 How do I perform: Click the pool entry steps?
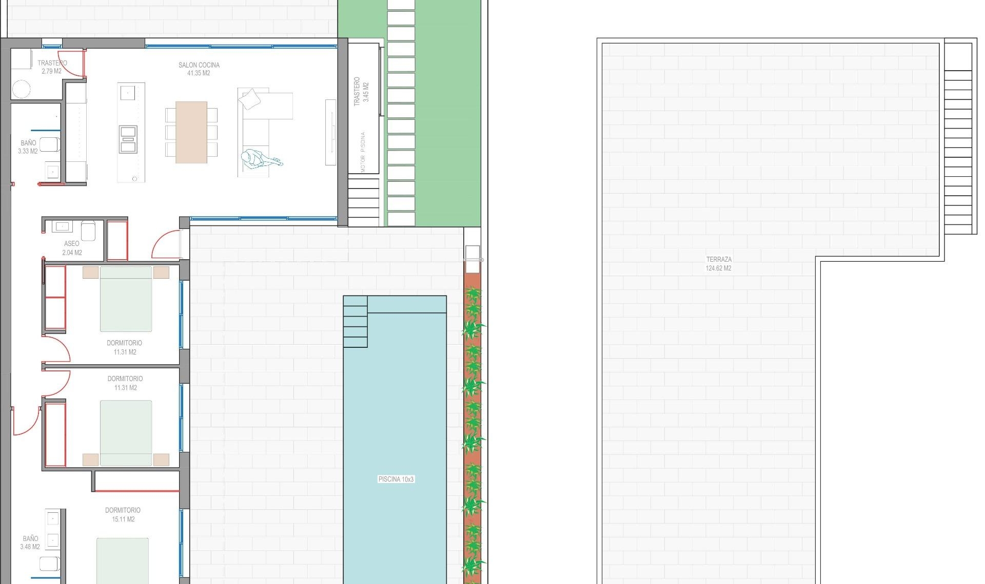coord(356,322)
